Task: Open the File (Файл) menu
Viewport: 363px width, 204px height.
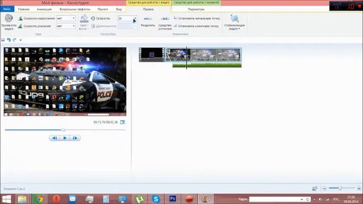Action: (x=7, y=9)
